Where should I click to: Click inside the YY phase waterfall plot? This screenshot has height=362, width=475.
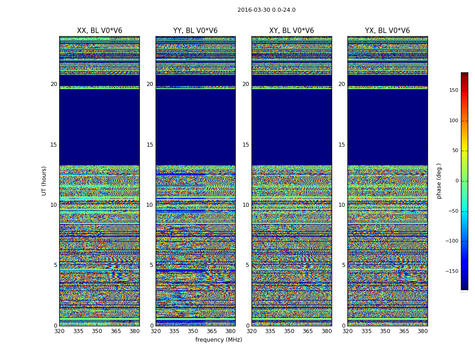coord(195,181)
